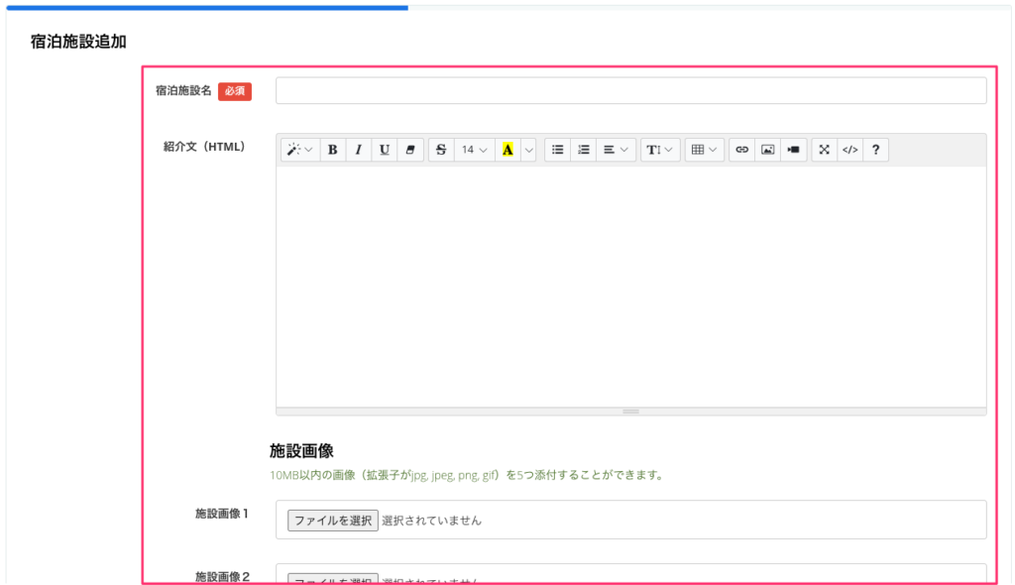
Task: Apply strikethrough formatting
Action: pyautogui.click(x=441, y=150)
